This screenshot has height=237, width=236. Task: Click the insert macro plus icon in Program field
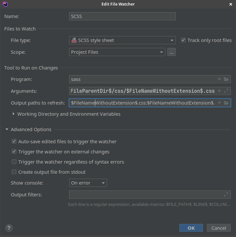219,79
